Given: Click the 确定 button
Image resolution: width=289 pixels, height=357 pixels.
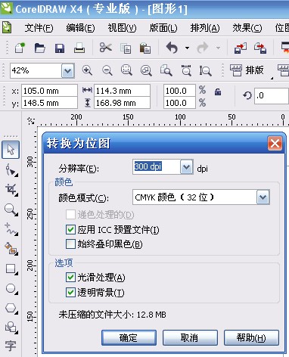Looking at the screenshot, I should [x=129, y=337].
